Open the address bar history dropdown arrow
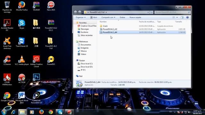Viewport: 205px width, 115px height. (x=148, y=12)
